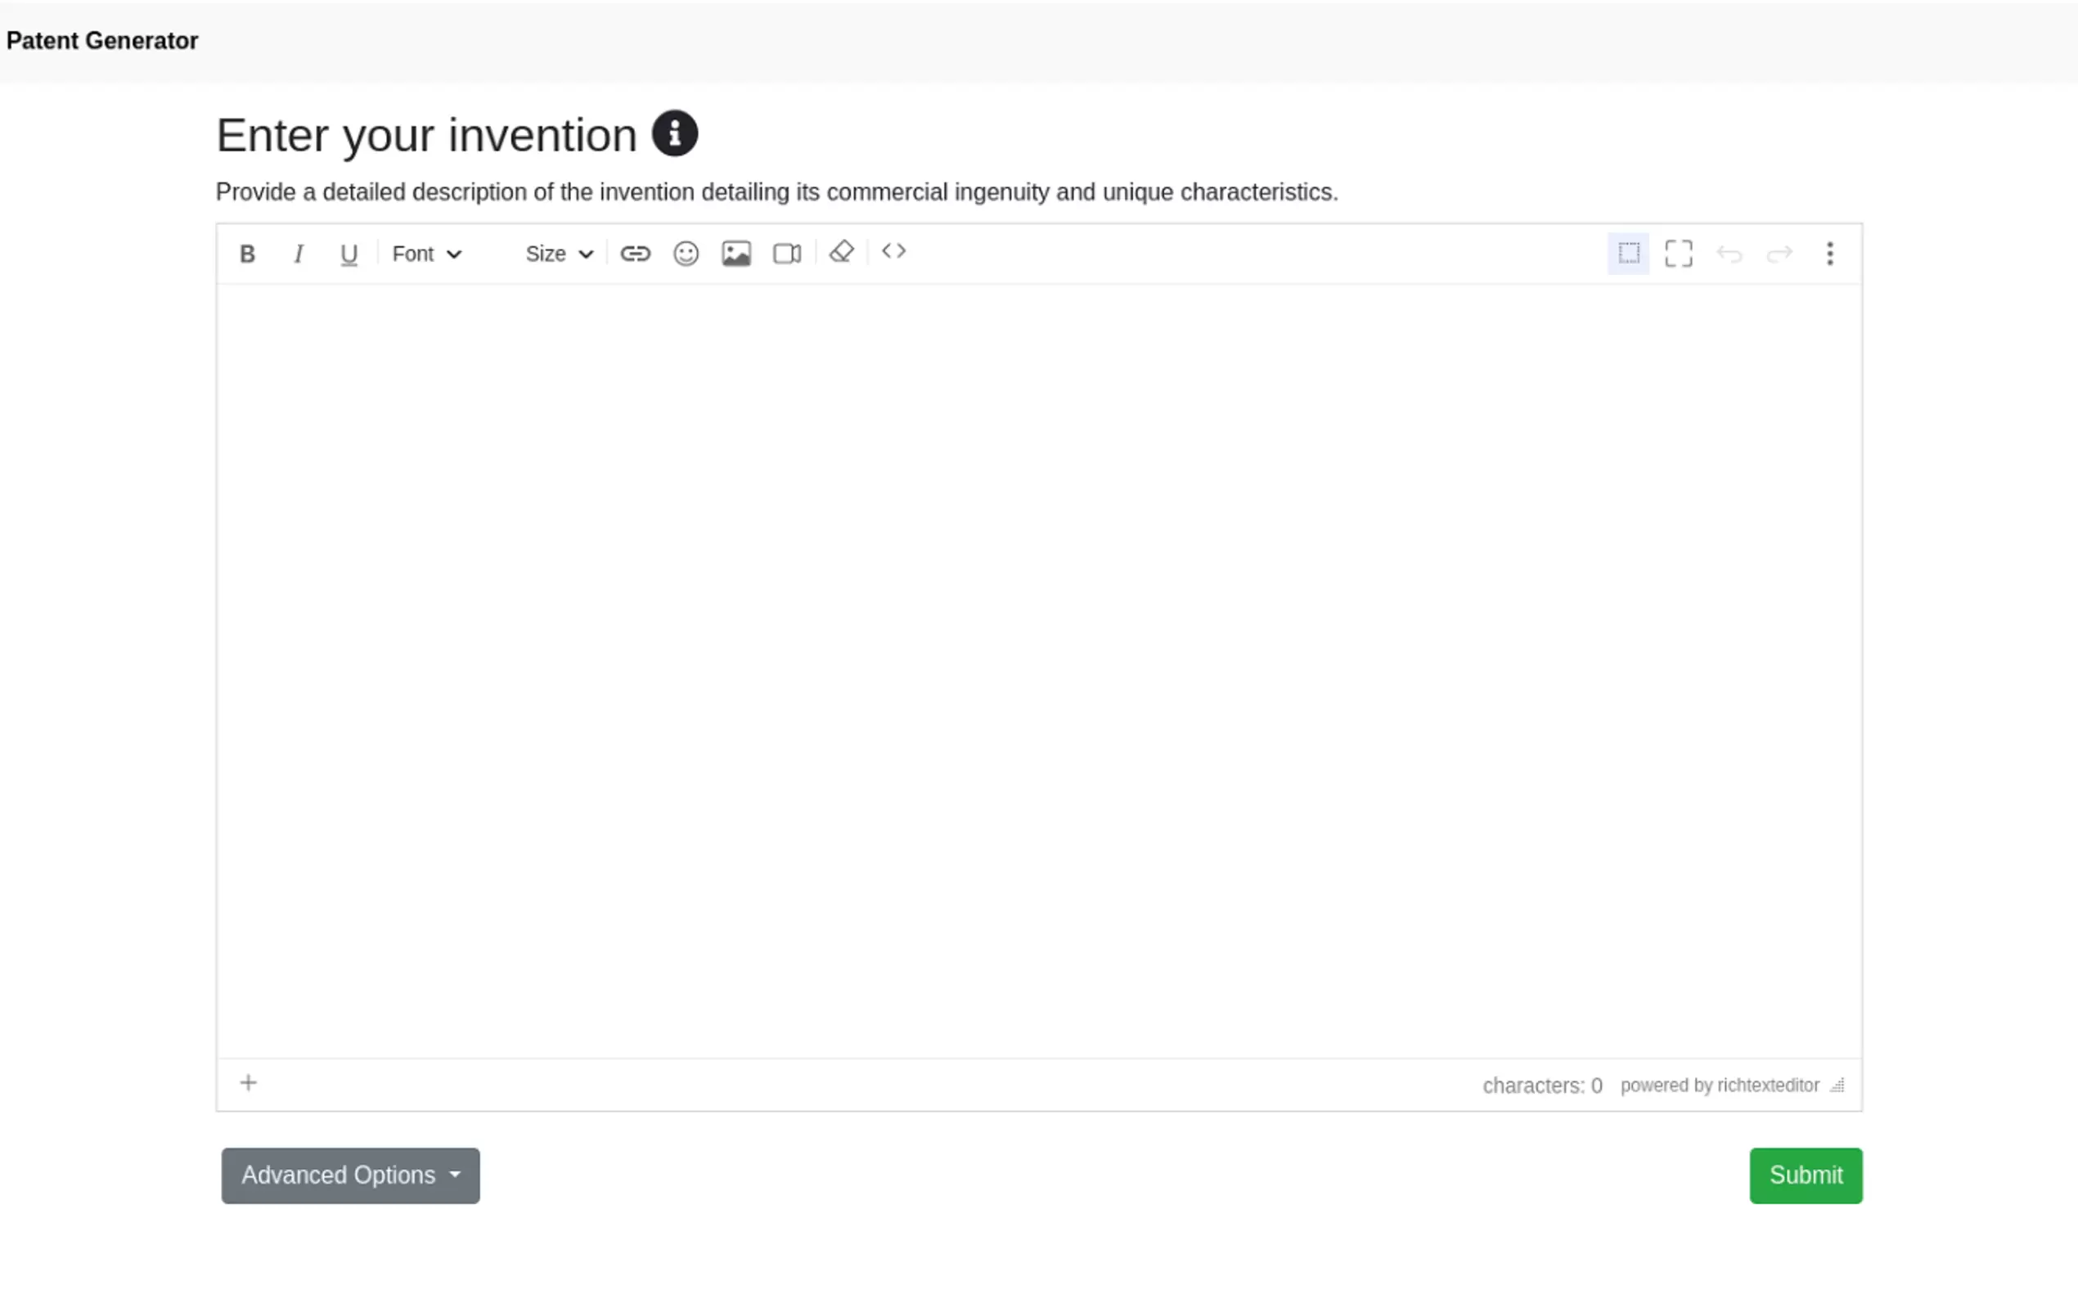Viewport: 2078px width, 1299px height.
Task: Insert a hyperlink with the link icon
Action: point(635,254)
